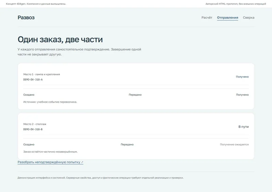Image resolution: width=272 pixels, height=192 pixels.
Task: Go to the Расчёт tab
Action: coord(207,18)
